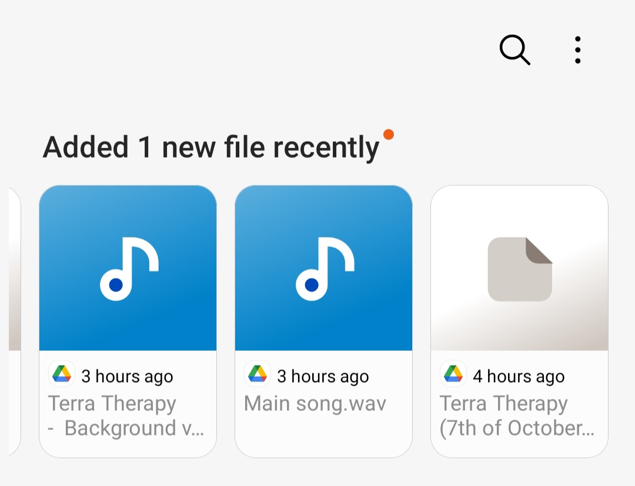Tap 'Added 1 new file recently' heading
The width and height of the screenshot is (635, 486).
tap(211, 147)
